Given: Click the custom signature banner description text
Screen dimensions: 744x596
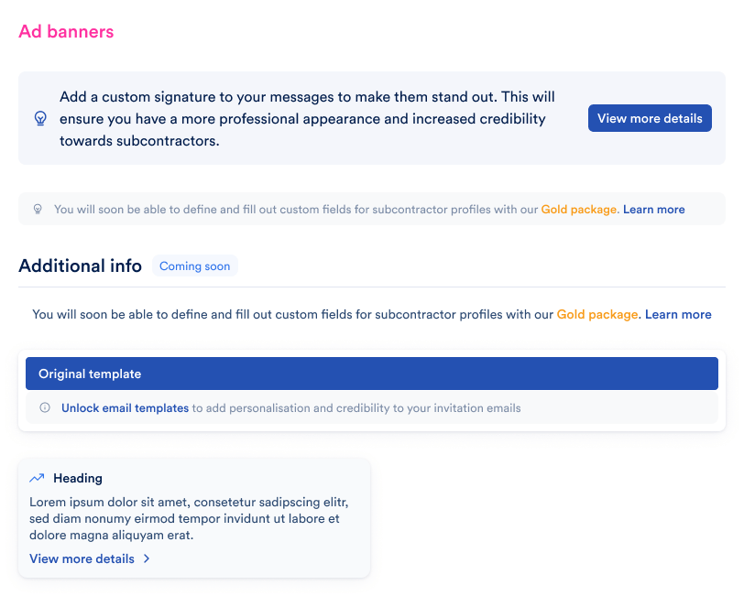Looking at the screenshot, I should pyautogui.click(x=307, y=119).
